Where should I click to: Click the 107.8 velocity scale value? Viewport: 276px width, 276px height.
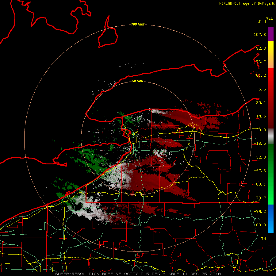tap(260, 34)
